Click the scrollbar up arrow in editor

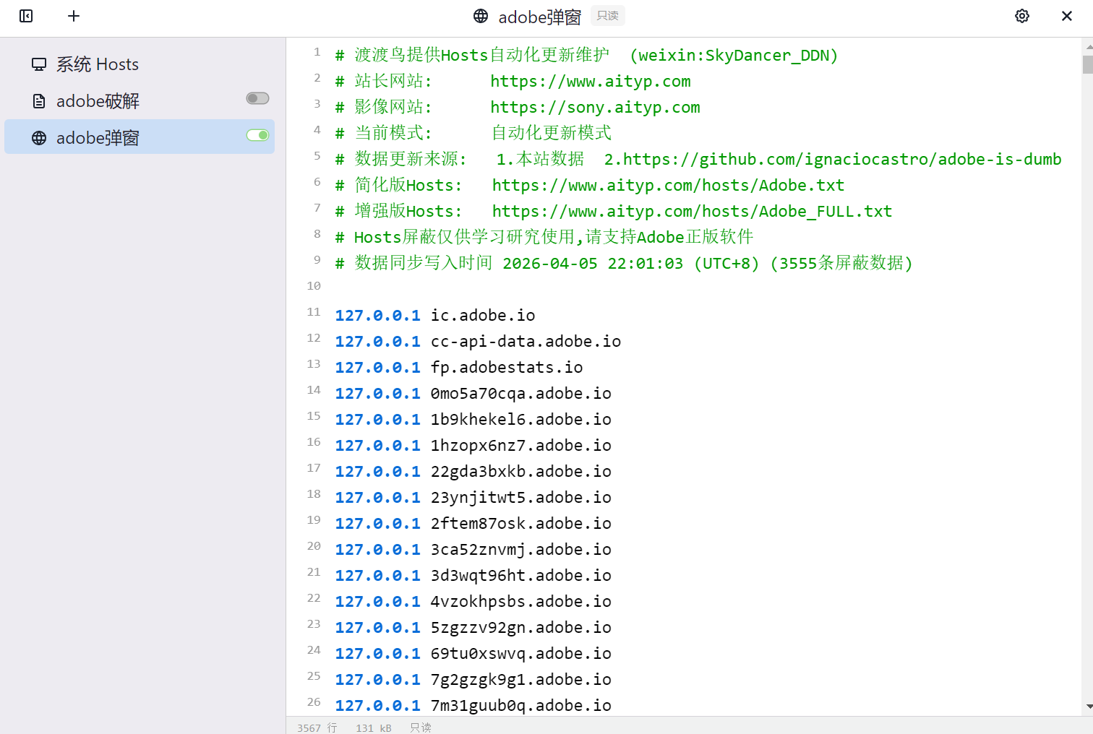(x=1088, y=46)
